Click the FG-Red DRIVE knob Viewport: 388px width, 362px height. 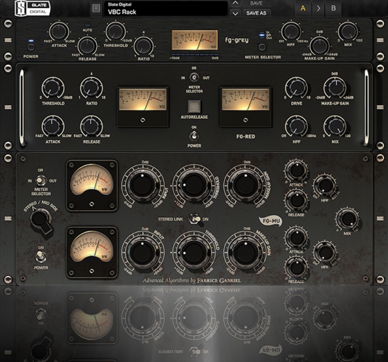pos(296,88)
